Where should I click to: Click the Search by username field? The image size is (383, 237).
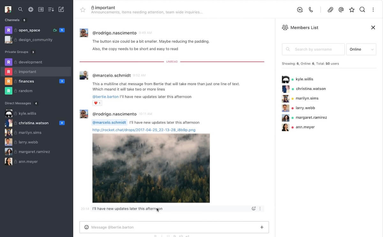(313, 49)
